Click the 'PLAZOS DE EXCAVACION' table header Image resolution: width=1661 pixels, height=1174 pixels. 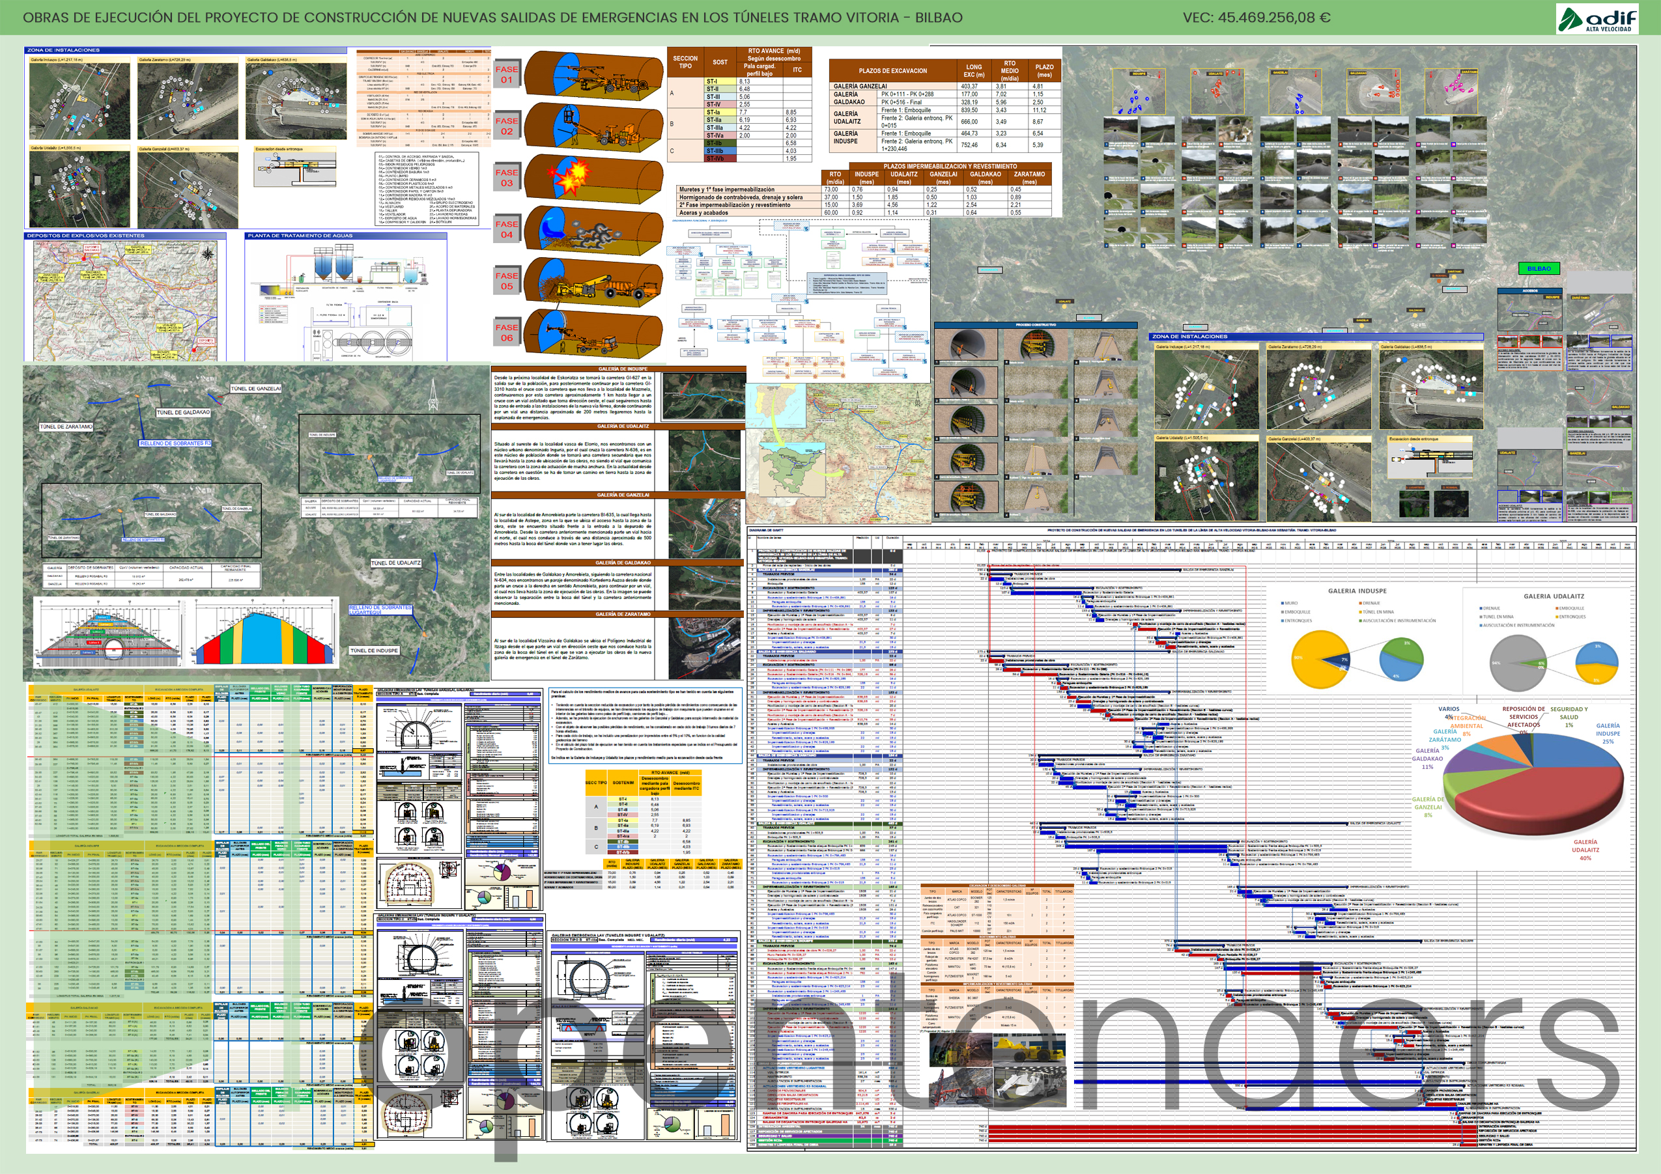click(x=893, y=71)
